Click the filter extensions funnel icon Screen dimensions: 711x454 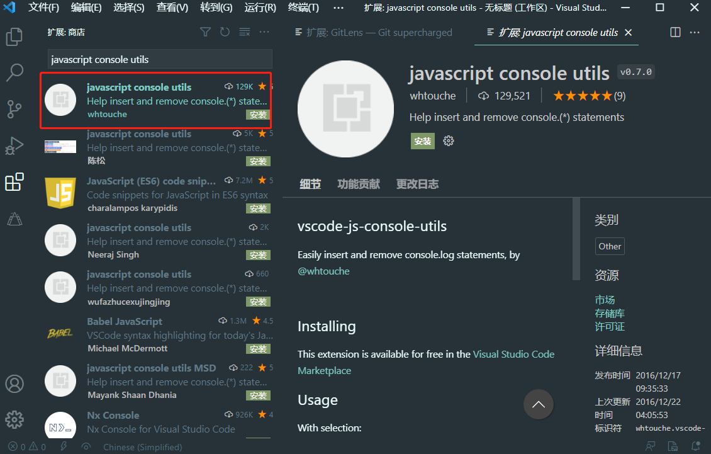pyautogui.click(x=205, y=31)
